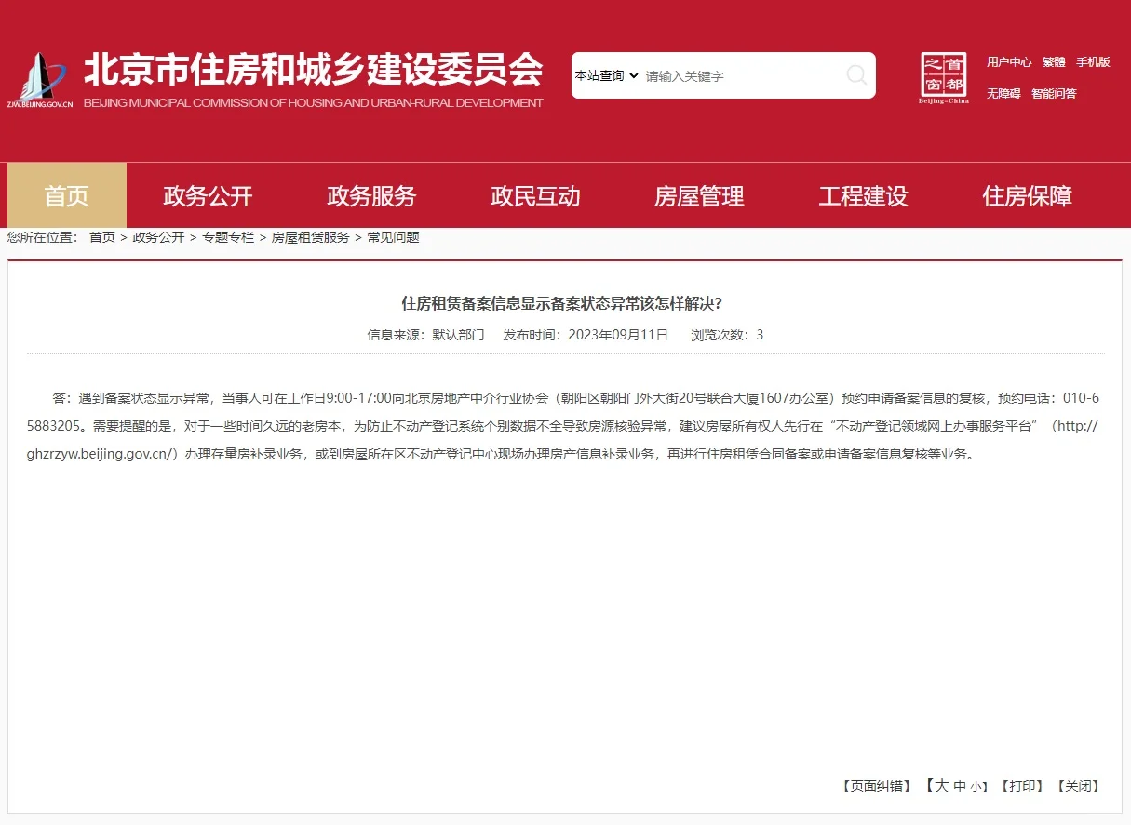Open the 政务服务 navigation tab
Viewport: 1131px width, 825px height.
(371, 195)
